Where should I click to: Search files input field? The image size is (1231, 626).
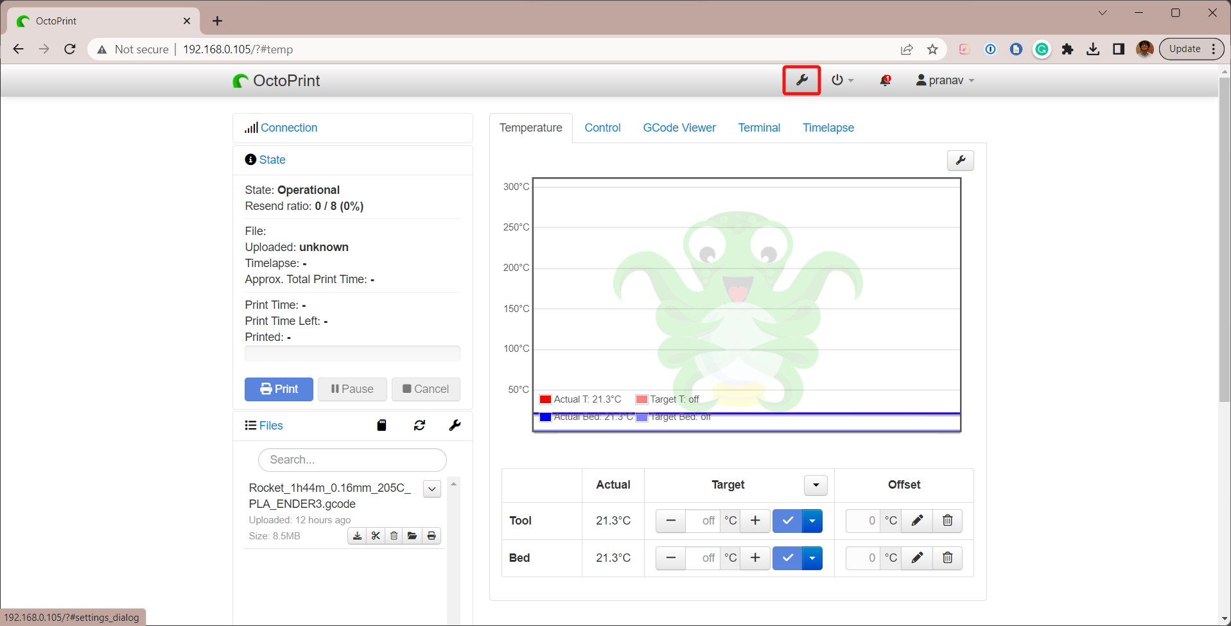tap(352, 460)
